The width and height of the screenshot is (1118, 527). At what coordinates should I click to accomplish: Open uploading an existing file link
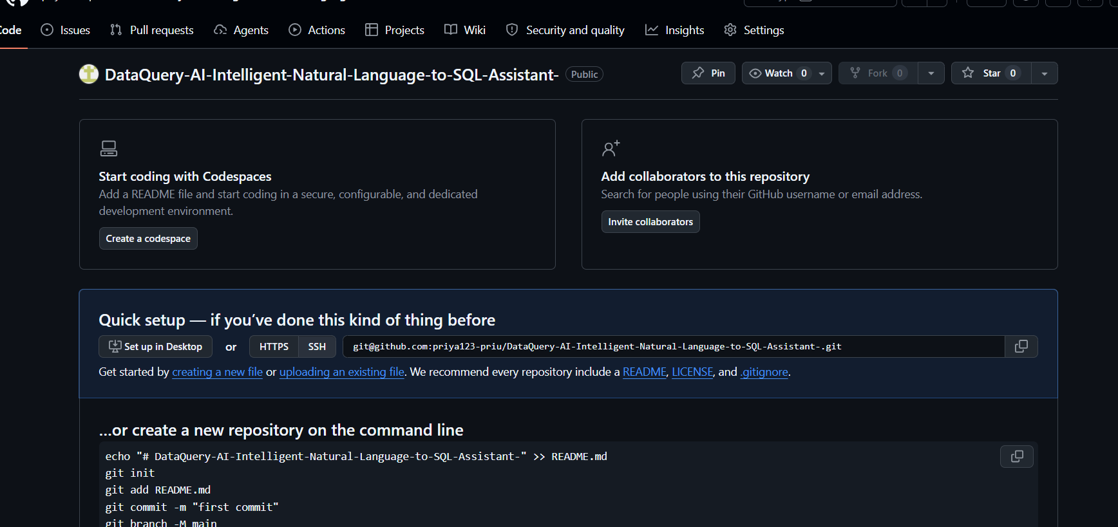342,372
